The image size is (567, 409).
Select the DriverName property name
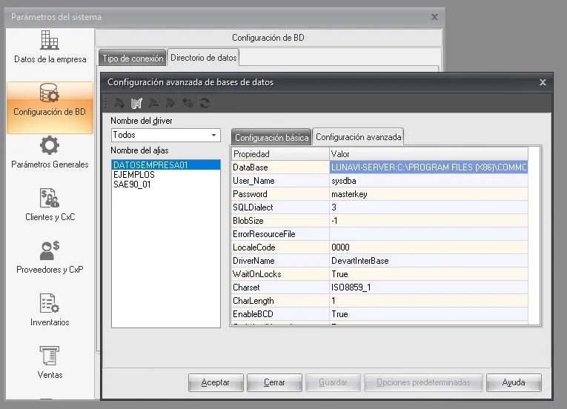pyautogui.click(x=280, y=261)
